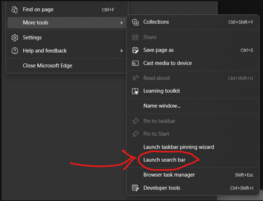Screen dimensions: 263x201
Task: Expand the More tools submenu arrow
Action: coord(122,23)
